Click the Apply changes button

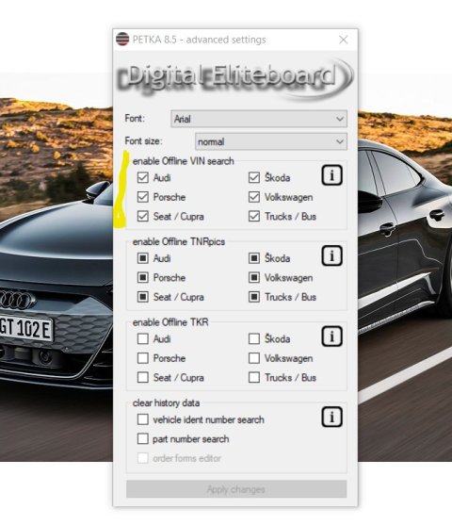[x=236, y=489]
